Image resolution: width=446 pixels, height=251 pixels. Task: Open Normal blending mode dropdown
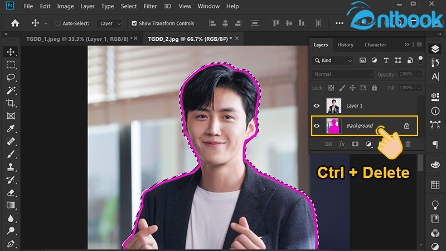coord(342,74)
